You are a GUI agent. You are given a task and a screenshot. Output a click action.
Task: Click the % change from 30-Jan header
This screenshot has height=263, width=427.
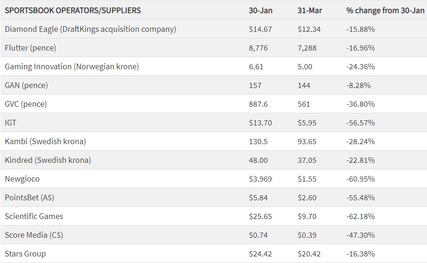[x=385, y=10]
